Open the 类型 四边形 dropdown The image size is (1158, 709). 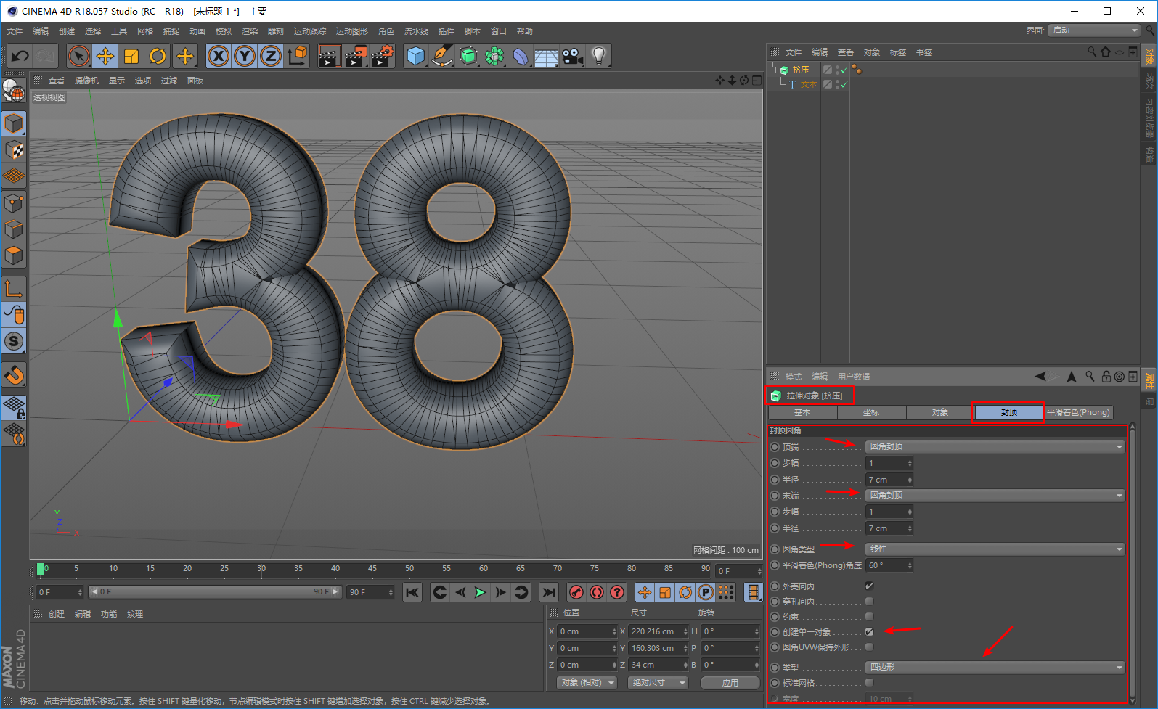pyautogui.click(x=995, y=667)
